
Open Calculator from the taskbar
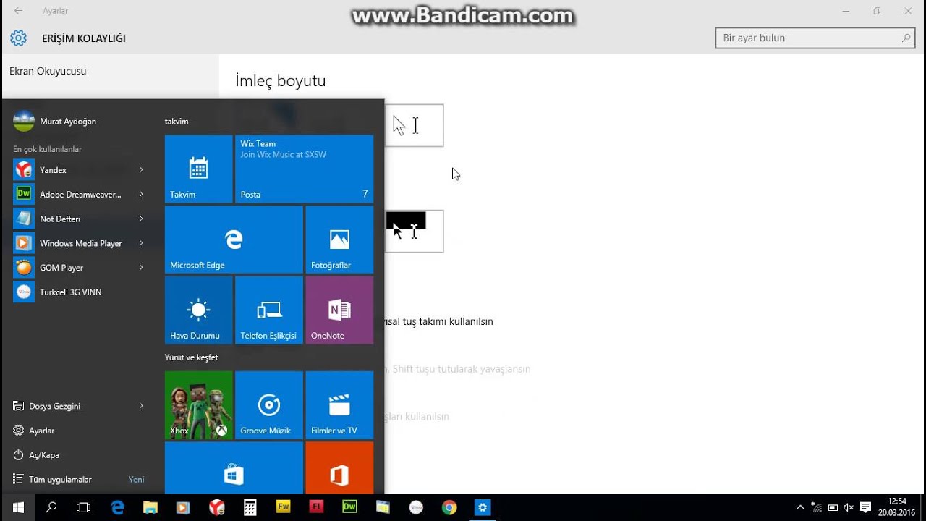pos(250,508)
